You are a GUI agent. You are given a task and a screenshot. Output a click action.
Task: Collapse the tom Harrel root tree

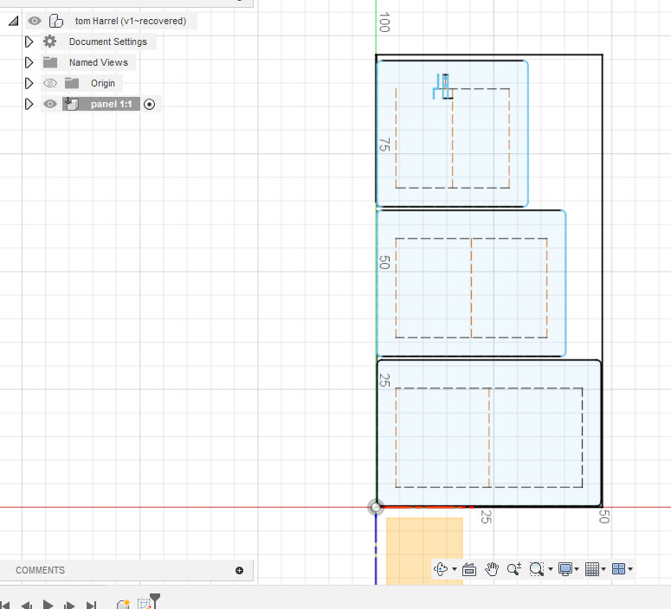[13, 21]
